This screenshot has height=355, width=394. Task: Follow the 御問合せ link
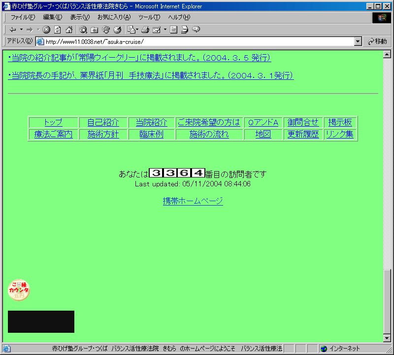point(303,123)
